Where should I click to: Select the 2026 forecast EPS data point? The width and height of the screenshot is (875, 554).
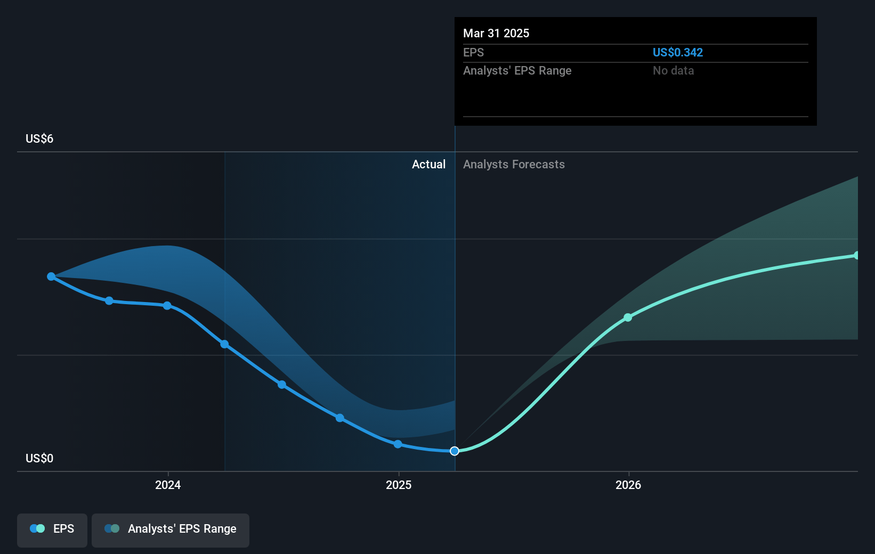click(628, 317)
